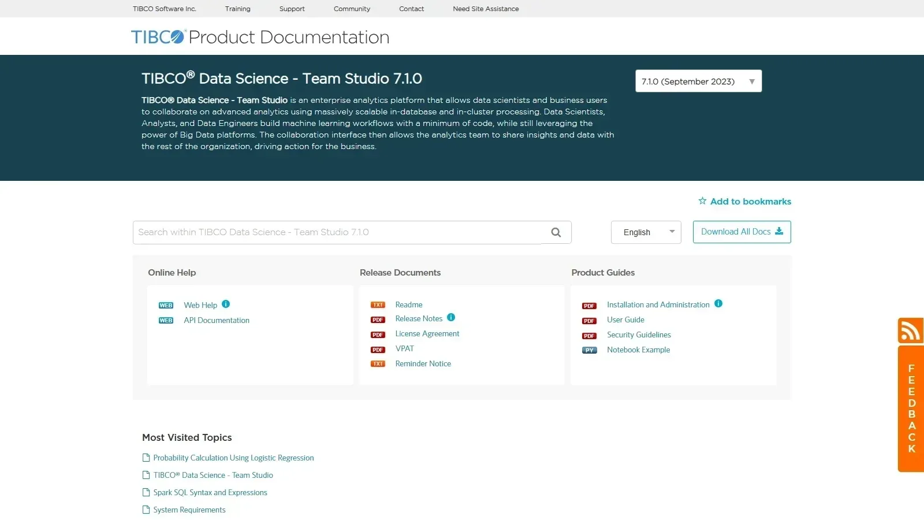This screenshot has height=520, width=924.
Task: Open Spark SQL Syntax and Expressions topic
Action: point(210,492)
